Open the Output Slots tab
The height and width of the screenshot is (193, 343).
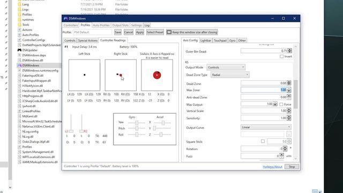click(x=120, y=25)
